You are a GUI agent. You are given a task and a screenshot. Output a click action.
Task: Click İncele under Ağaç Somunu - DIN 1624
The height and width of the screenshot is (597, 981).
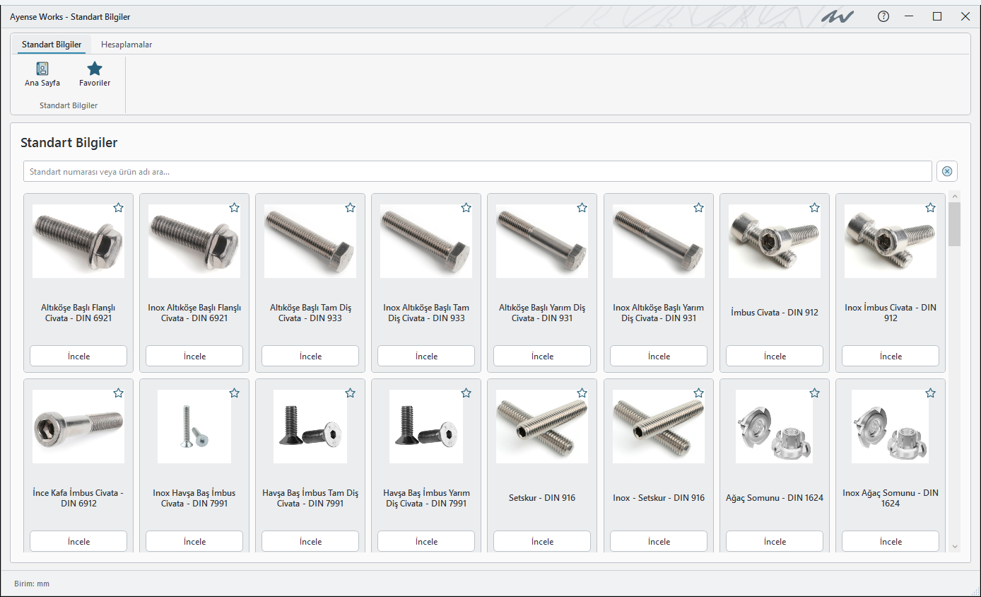[775, 541]
